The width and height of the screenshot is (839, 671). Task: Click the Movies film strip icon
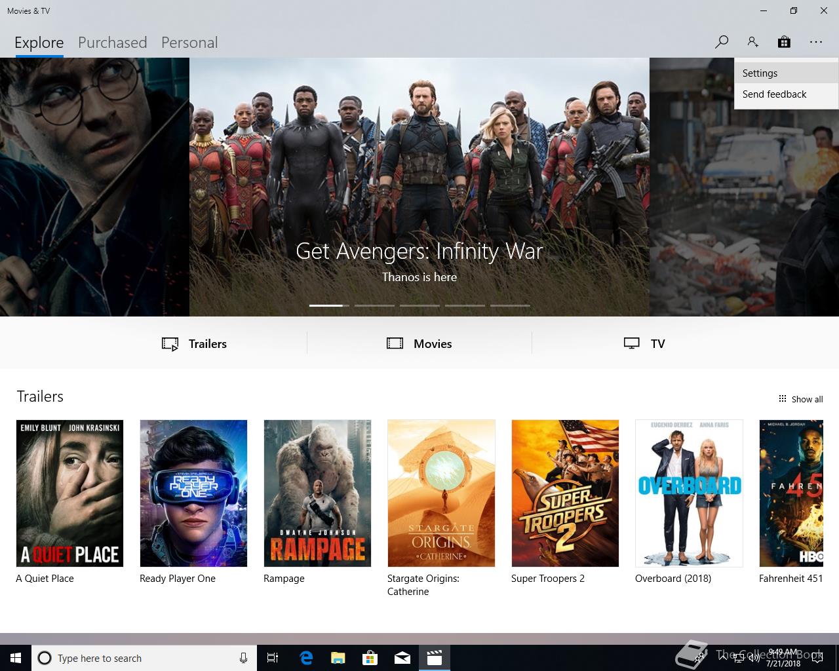point(395,343)
